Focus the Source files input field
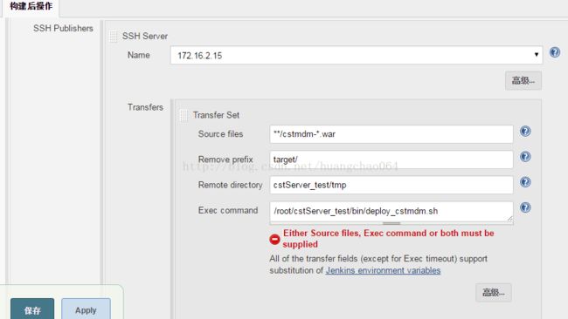Image resolution: width=568 pixels, height=319 pixels. coord(391,134)
